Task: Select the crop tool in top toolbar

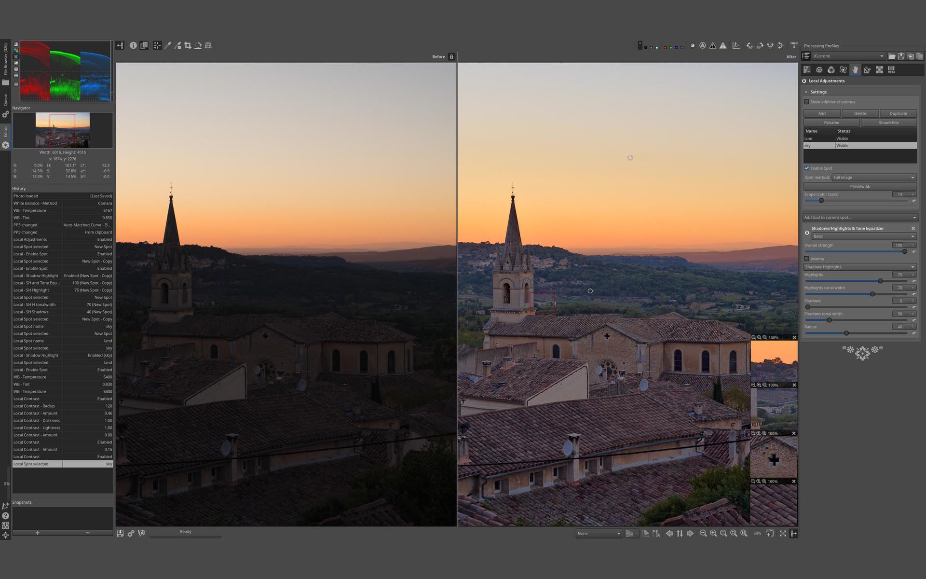Action: (x=188, y=45)
